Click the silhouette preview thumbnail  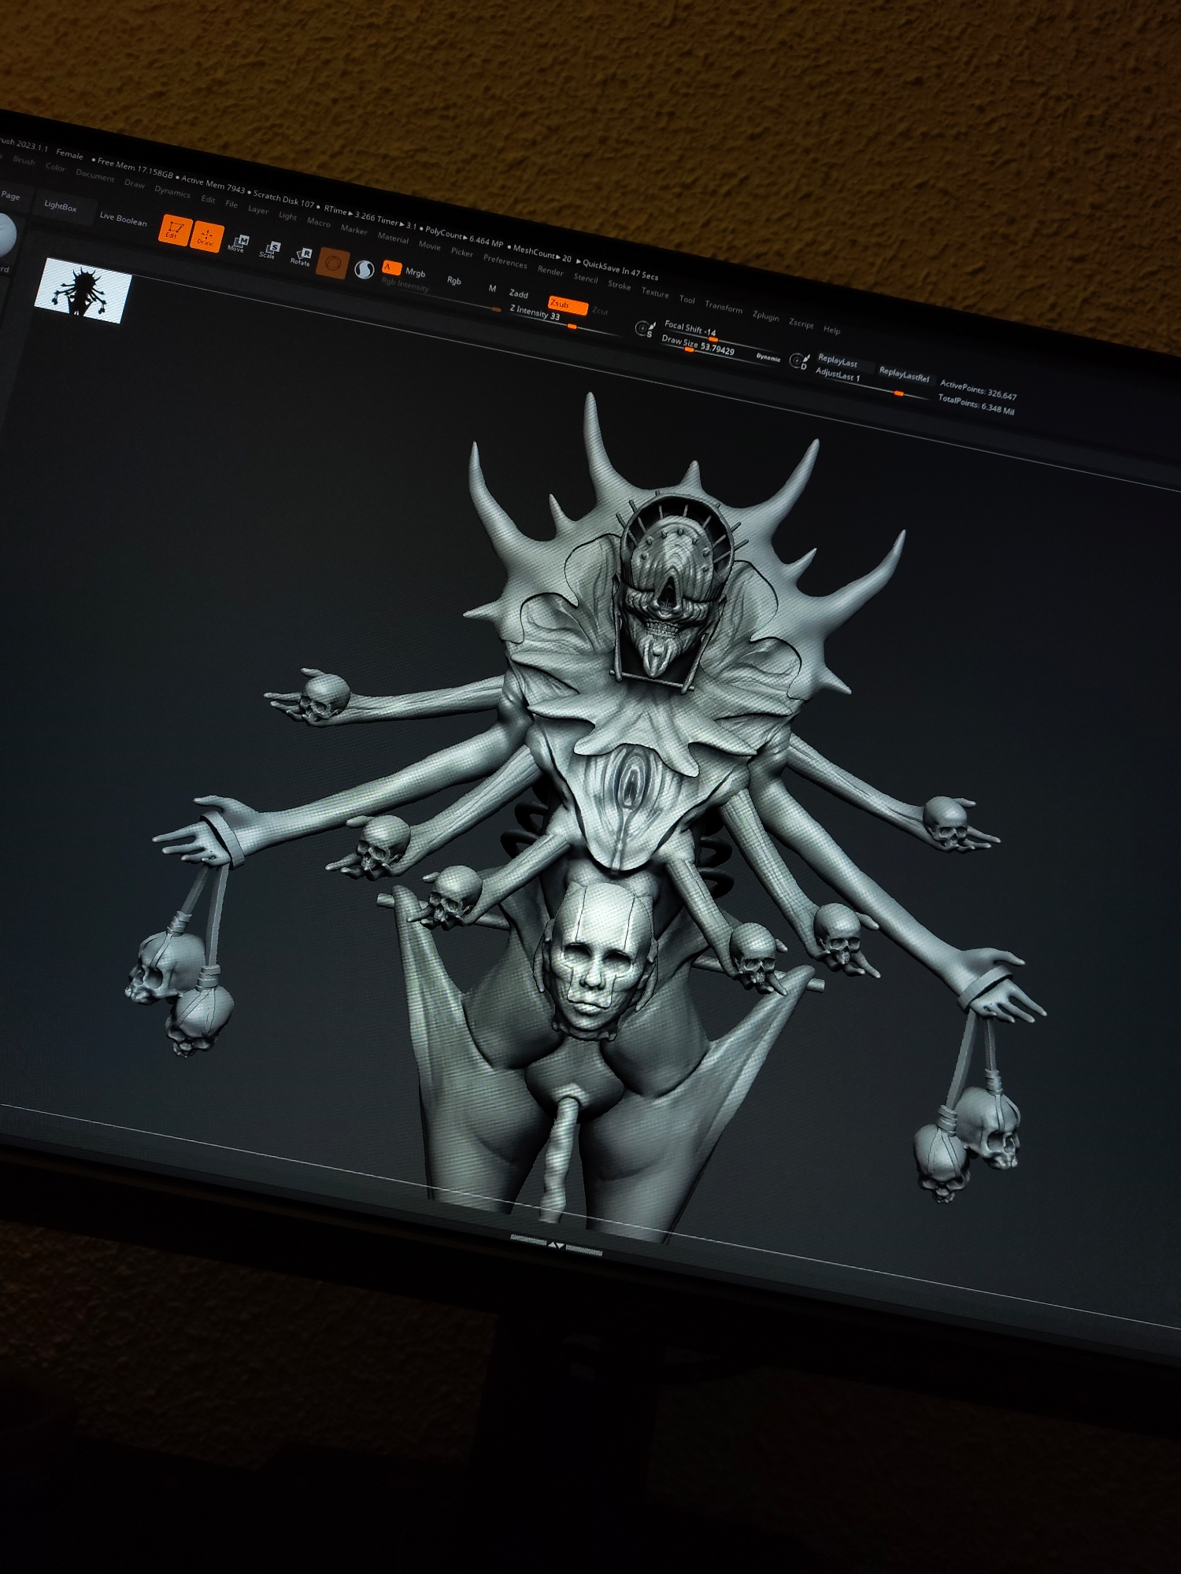83,290
